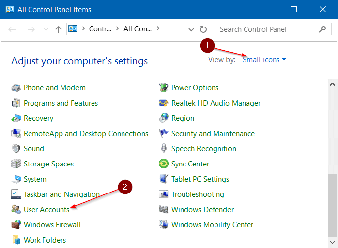Open RemoteApp and Desktop Connections link
Screen dimensions: 338x248
(86, 134)
